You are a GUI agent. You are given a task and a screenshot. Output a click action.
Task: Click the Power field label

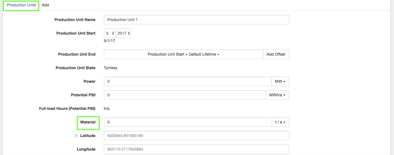point(89,81)
